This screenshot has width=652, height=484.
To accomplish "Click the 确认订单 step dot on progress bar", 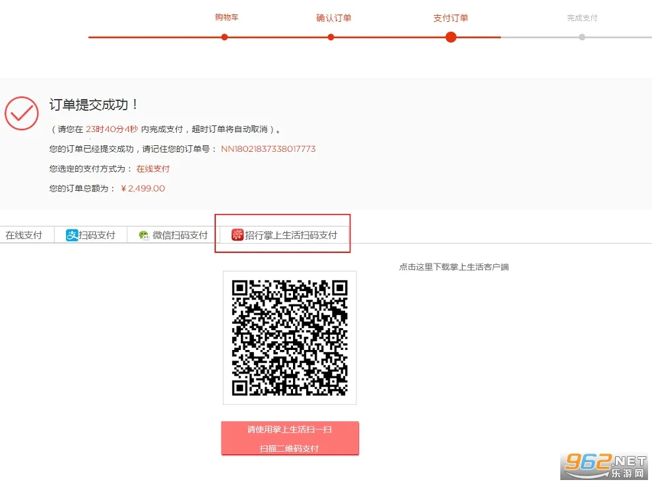I will tap(331, 37).
